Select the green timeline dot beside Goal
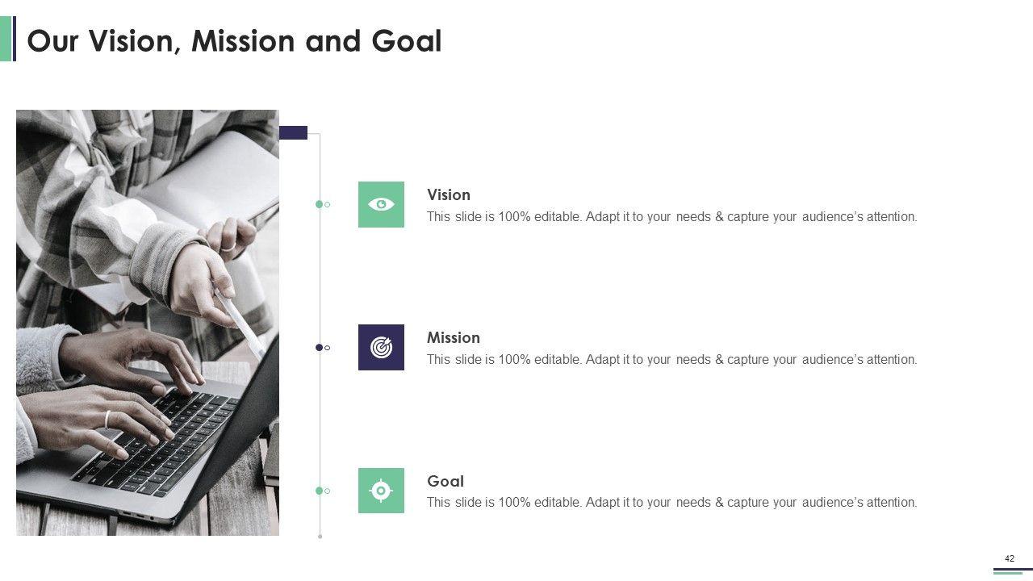This screenshot has width=1033, height=581. pyautogui.click(x=320, y=490)
